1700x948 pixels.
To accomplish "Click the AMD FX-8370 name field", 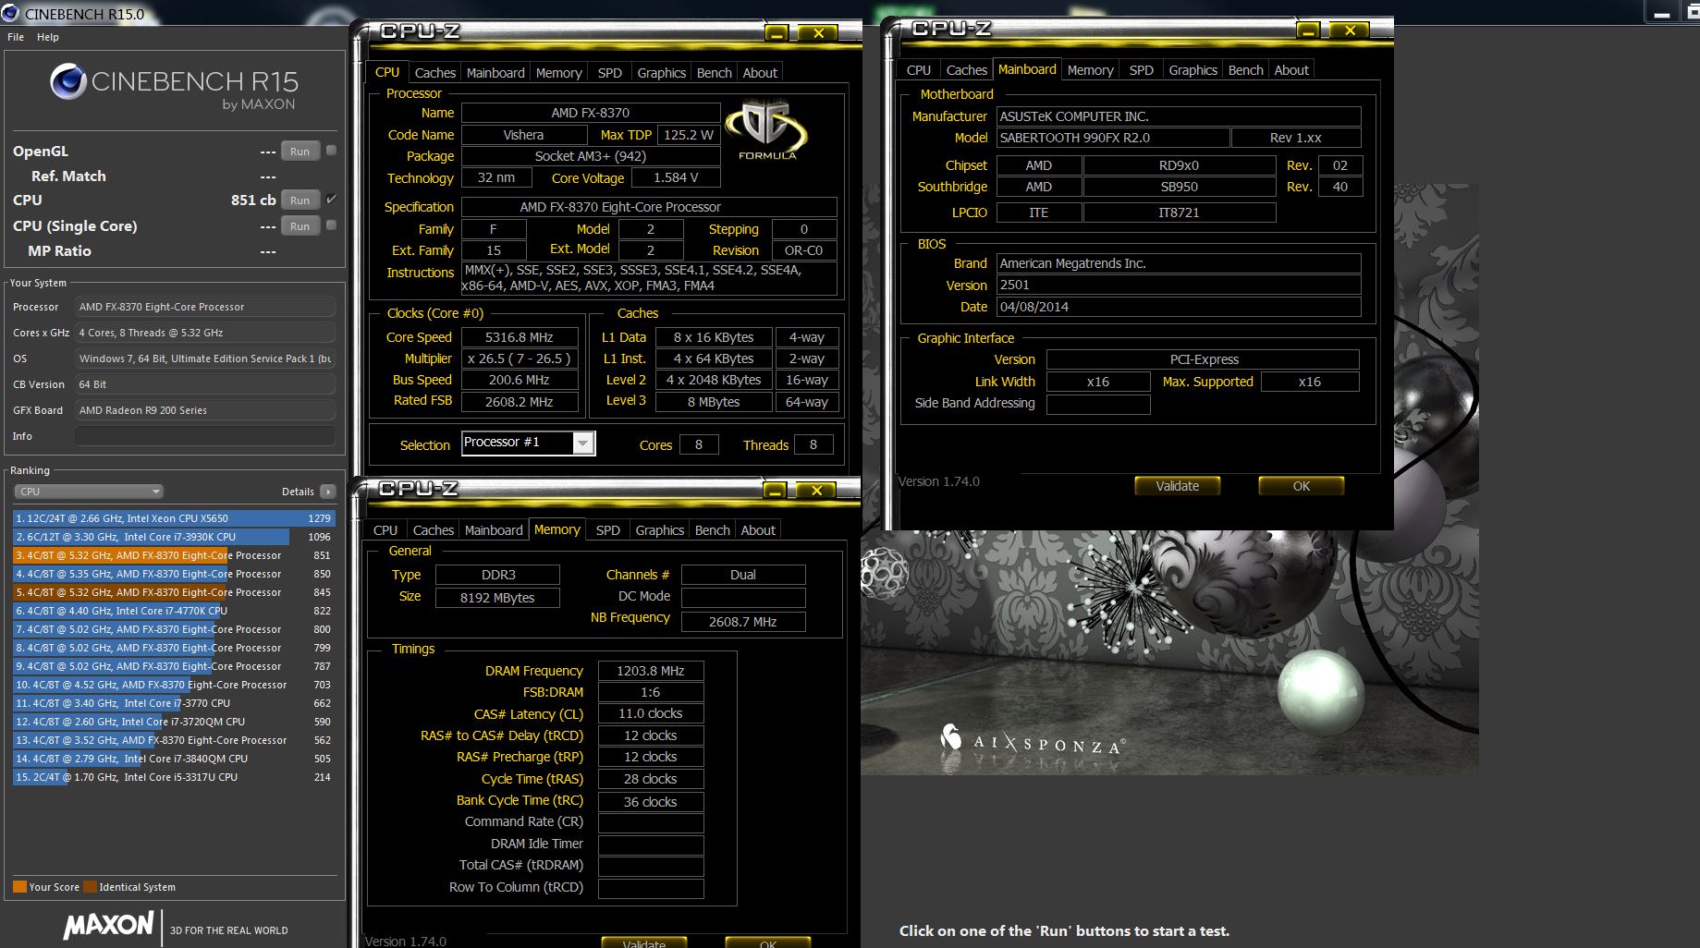I will tap(590, 113).
